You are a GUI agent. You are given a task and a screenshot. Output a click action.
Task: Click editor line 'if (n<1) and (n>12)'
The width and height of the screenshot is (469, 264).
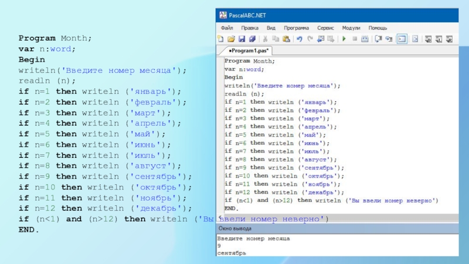(331, 201)
